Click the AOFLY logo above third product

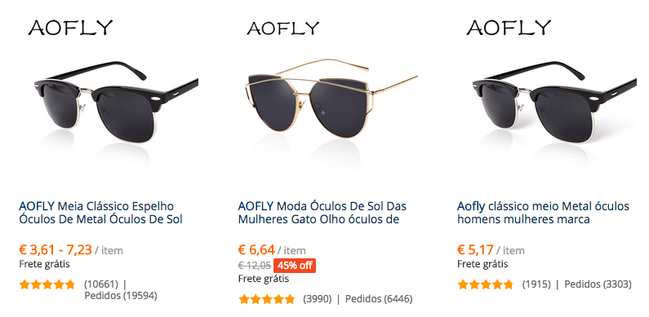[509, 28]
